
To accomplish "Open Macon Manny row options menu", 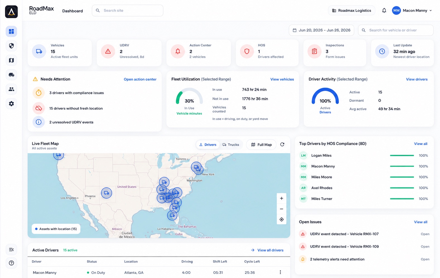I will [280, 272].
